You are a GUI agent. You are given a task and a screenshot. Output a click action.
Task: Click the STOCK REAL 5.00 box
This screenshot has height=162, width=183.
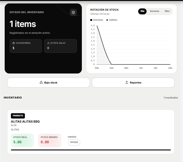(x=22, y=140)
